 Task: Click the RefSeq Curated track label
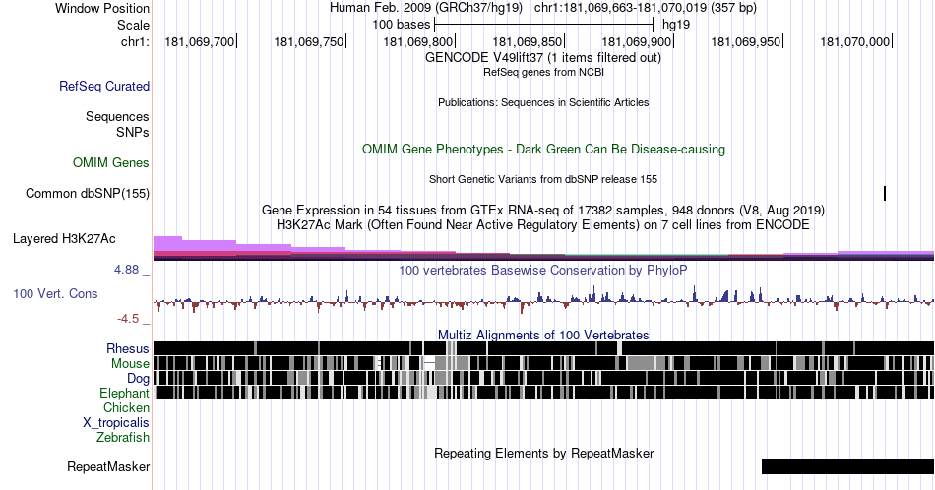104,86
